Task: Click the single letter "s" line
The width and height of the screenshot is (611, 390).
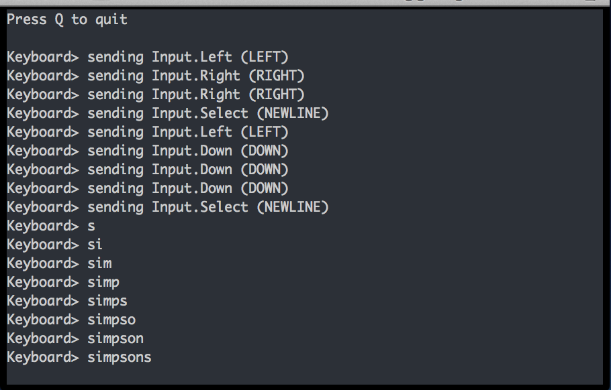Action: [x=51, y=226]
